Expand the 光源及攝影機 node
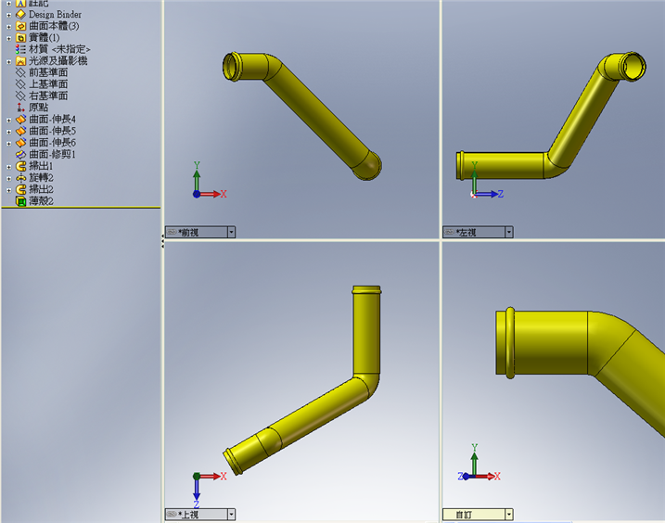The height and width of the screenshot is (523, 665). (x=8, y=61)
